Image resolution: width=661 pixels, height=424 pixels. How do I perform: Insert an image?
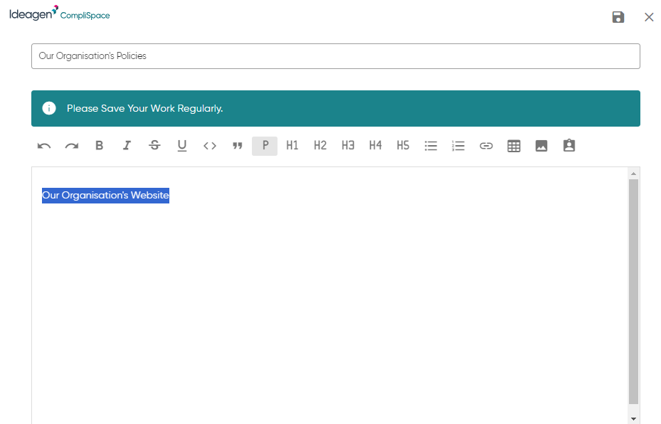(541, 146)
